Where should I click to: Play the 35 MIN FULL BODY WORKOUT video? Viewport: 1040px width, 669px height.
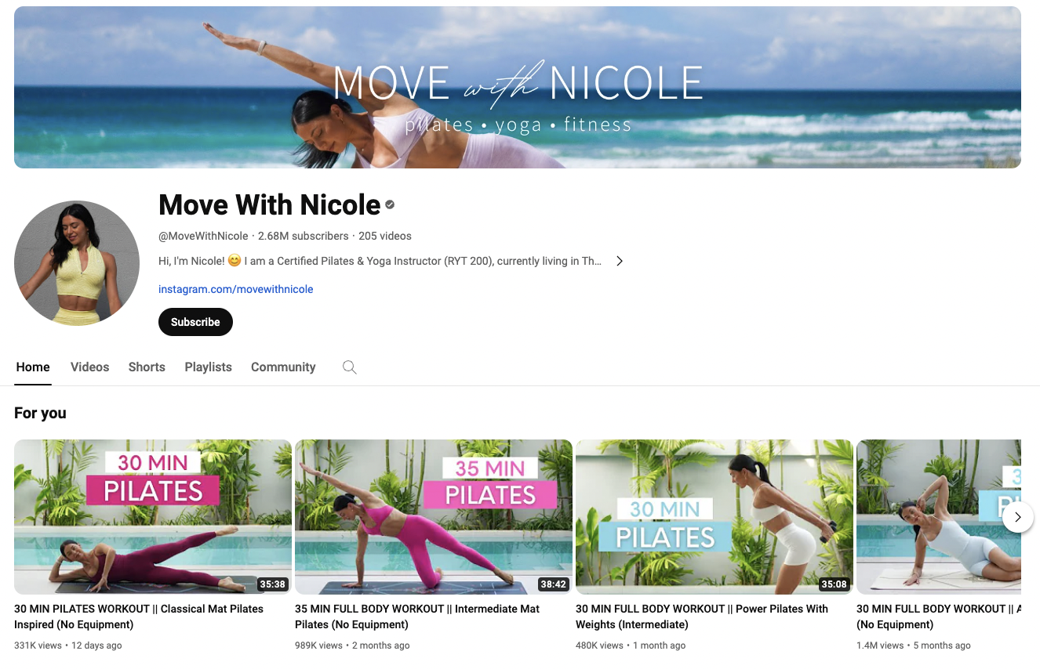[433, 517]
